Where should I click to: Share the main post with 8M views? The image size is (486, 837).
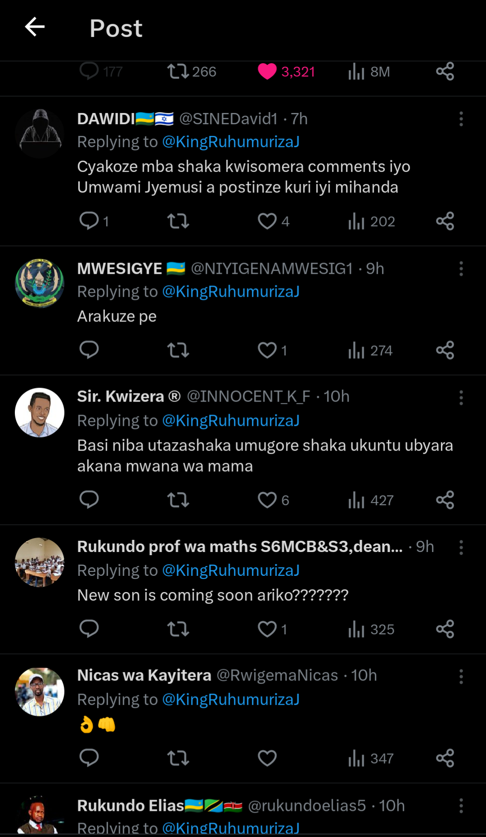pos(445,72)
